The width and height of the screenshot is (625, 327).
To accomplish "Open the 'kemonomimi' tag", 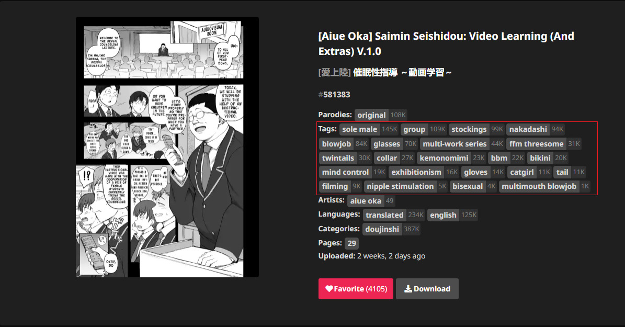I will coord(451,158).
